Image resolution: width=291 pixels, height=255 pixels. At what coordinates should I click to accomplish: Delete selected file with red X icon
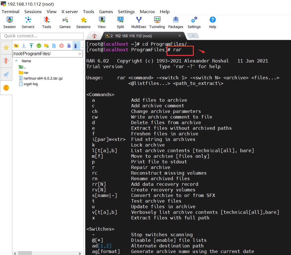click(x=61, y=46)
